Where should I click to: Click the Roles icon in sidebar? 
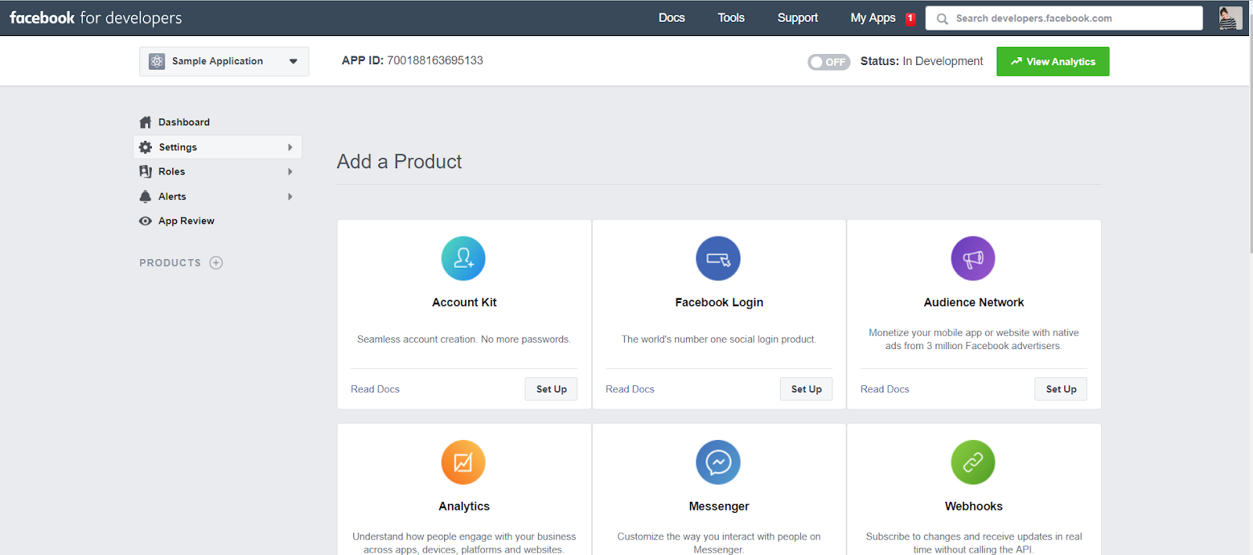point(146,171)
